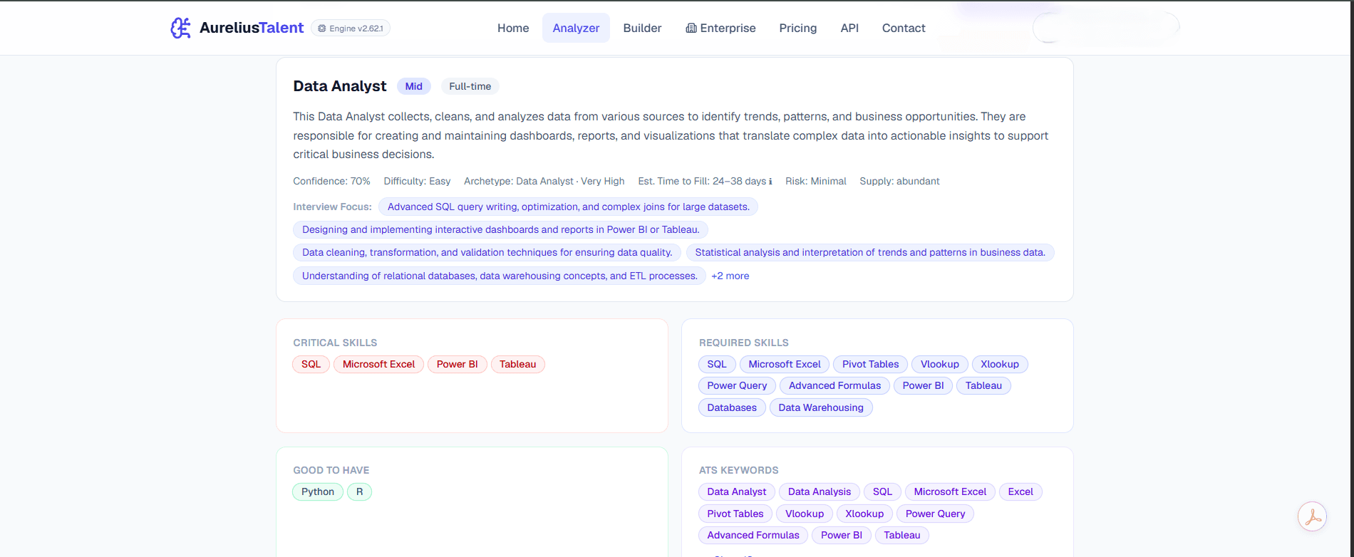The width and height of the screenshot is (1354, 557).
Task: Go to the Contact page
Action: tap(904, 28)
